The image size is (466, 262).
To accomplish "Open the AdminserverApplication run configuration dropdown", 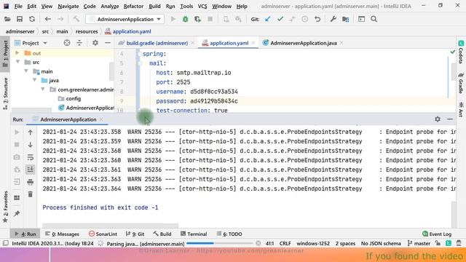I will click(x=125, y=20).
